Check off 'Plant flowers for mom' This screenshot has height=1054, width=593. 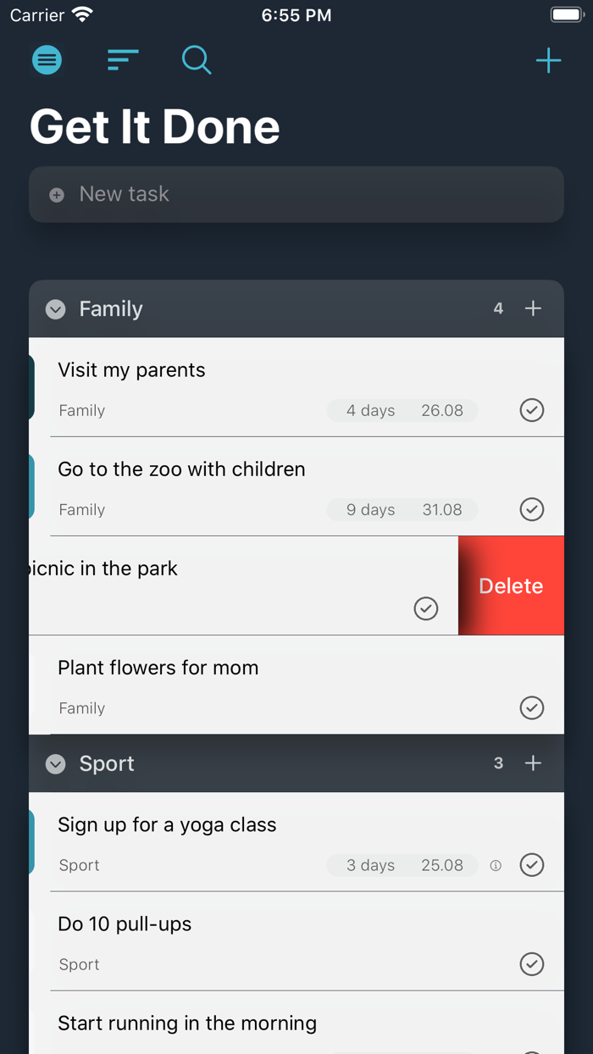click(532, 707)
